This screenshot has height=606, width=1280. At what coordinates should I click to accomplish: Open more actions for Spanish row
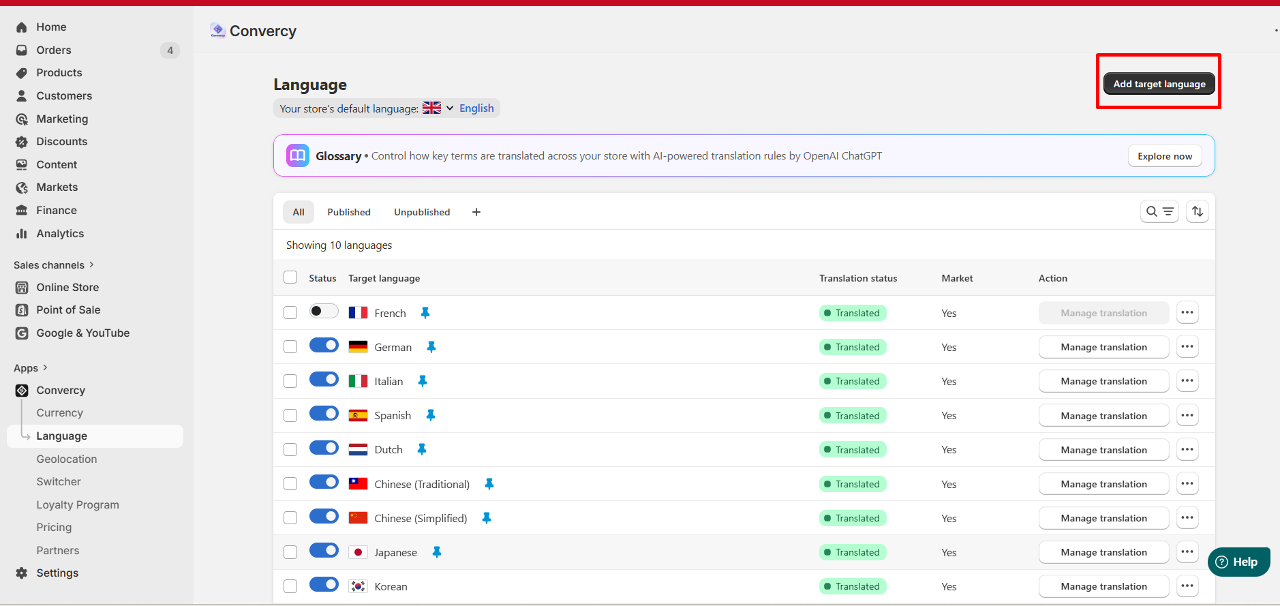[x=1187, y=415]
